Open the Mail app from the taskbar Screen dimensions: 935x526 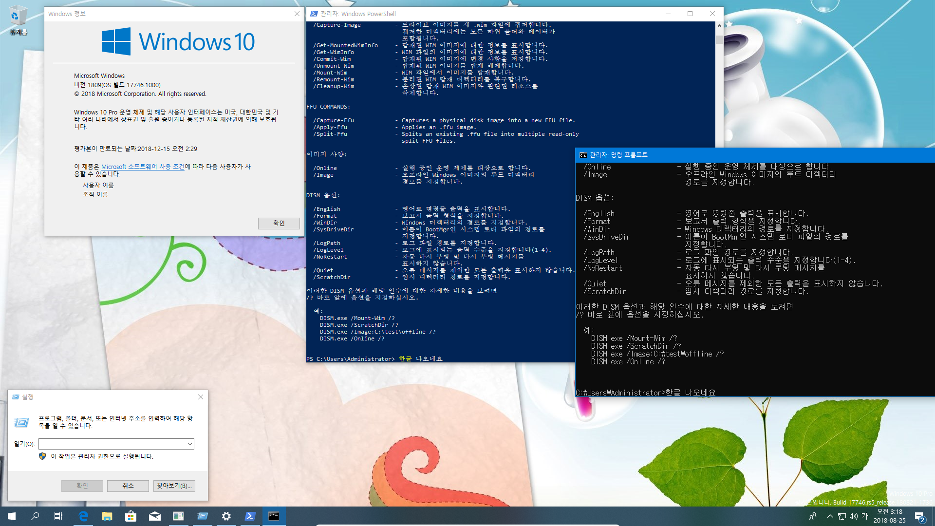[x=154, y=516]
